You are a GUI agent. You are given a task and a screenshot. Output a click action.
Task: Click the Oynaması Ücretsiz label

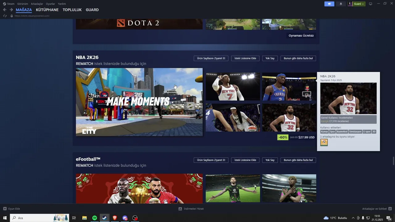tap(301, 35)
